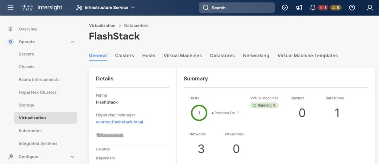This screenshot has height=164, width=379.
Task: Click the Configure wrench icon
Action: pyautogui.click(x=11, y=157)
